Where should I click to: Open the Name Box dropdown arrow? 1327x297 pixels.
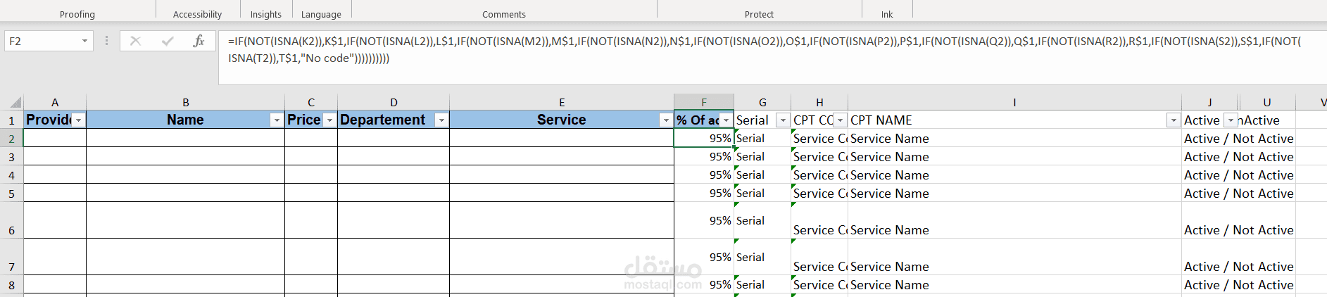coord(84,41)
